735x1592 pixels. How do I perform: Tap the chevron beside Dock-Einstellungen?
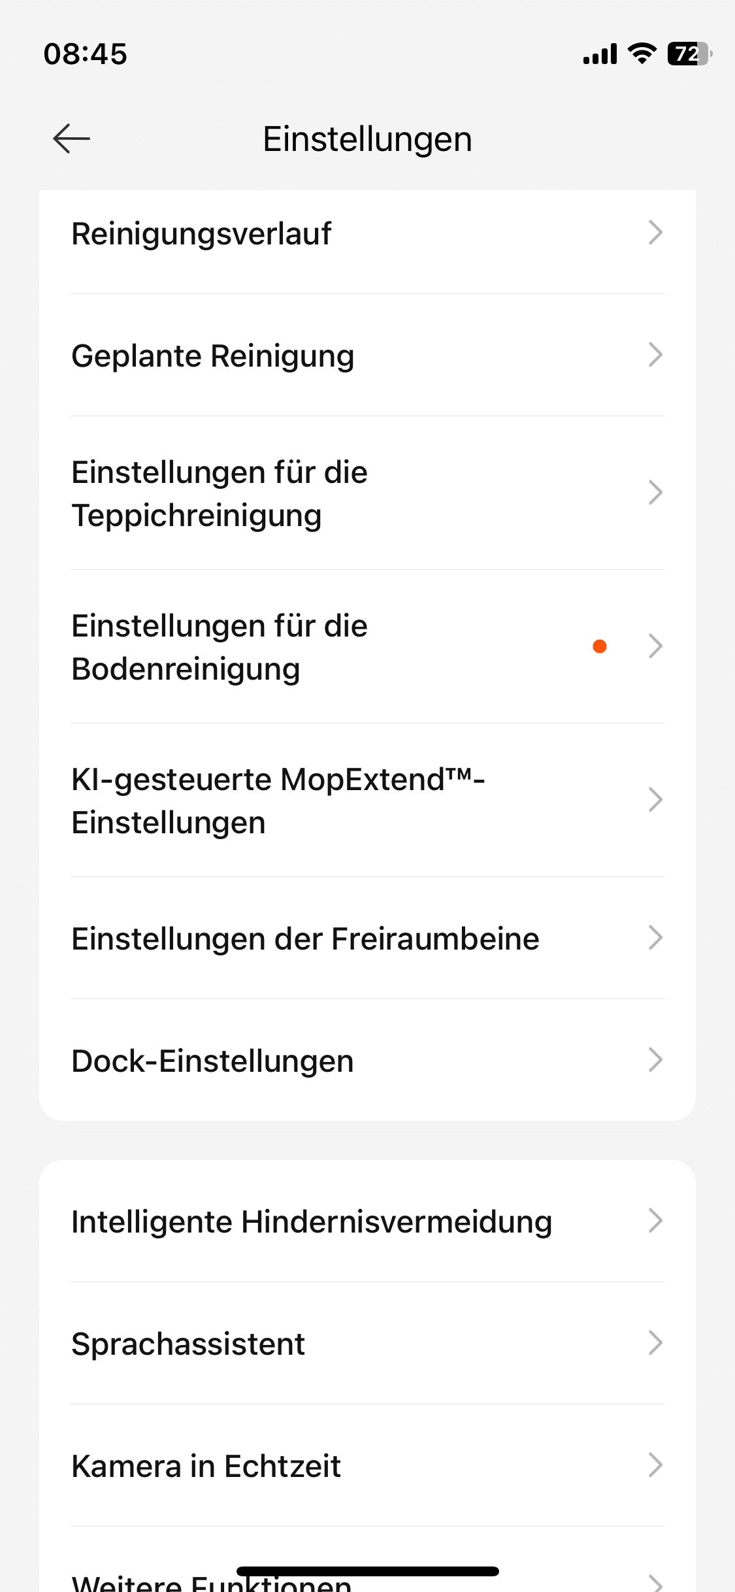pyautogui.click(x=655, y=1060)
